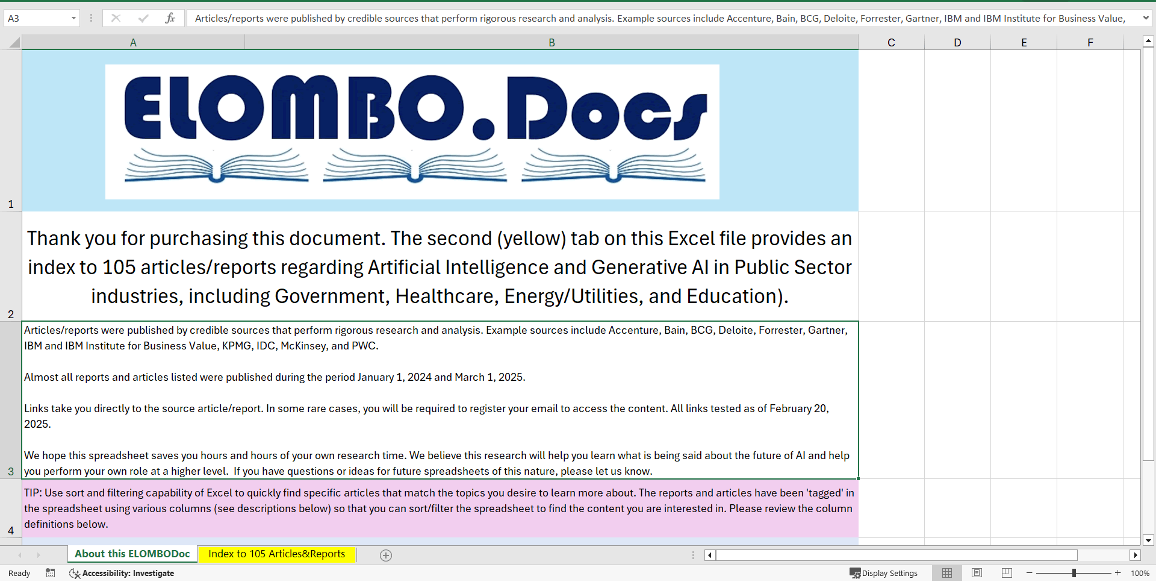The image size is (1156, 582).
Task: Expand the formula bar with the chevron
Action: click(1146, 18)
